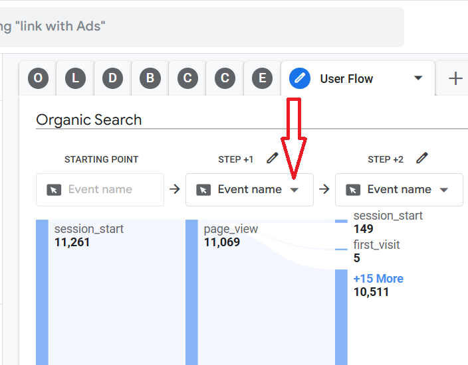Switch to the circular B tab
This screenshot has width=468, height=365.
point(150,78)
